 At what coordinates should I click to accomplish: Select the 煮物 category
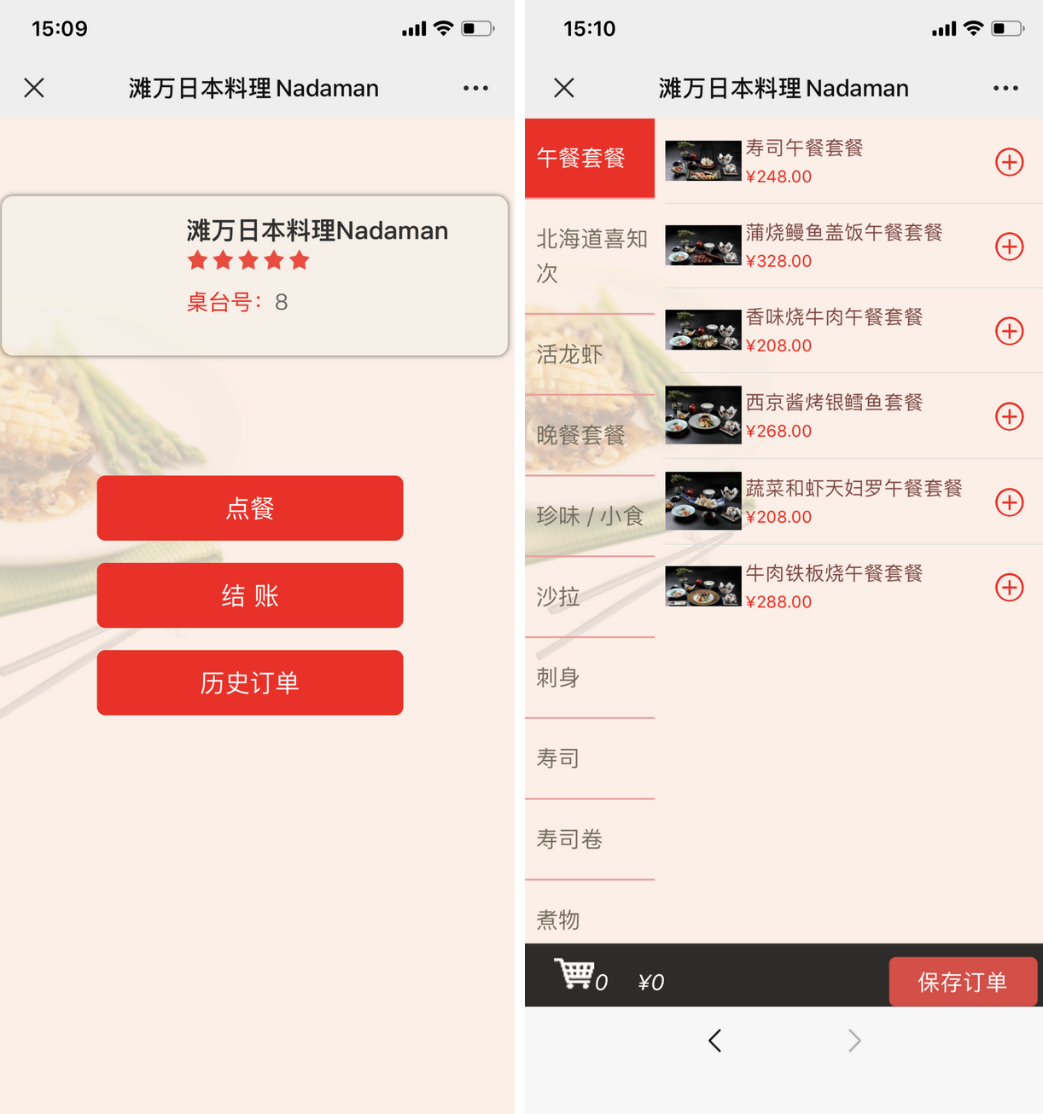[590, 913]
